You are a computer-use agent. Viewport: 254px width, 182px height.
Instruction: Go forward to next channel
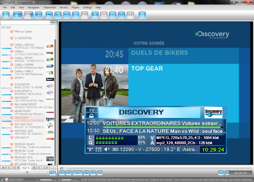[x=27, y=15]
